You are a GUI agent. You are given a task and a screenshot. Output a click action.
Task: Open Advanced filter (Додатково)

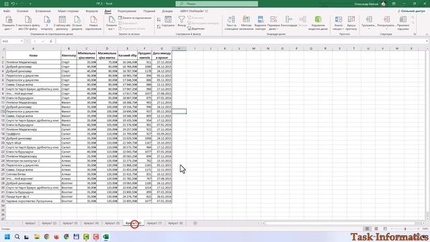[196, 28]
